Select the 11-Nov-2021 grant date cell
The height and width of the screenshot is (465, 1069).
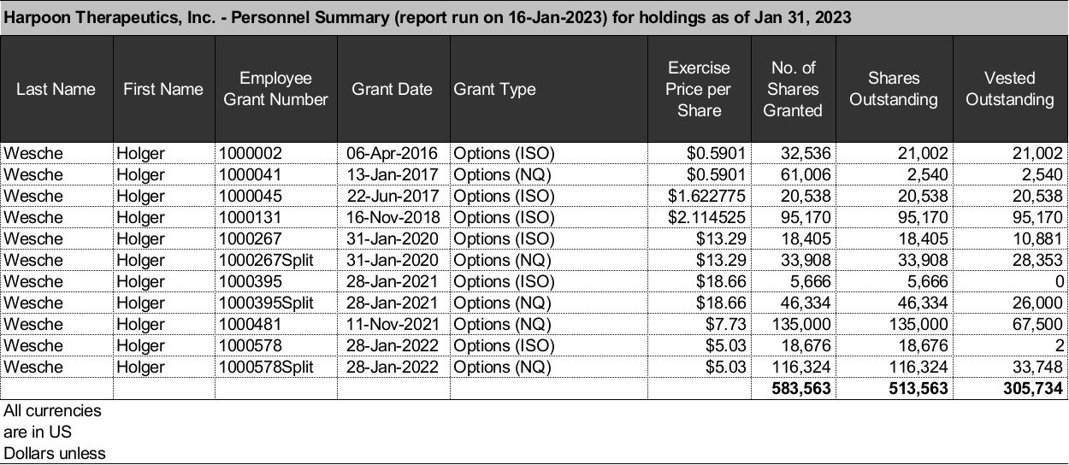pyautogui.click(x=393, y=324)
